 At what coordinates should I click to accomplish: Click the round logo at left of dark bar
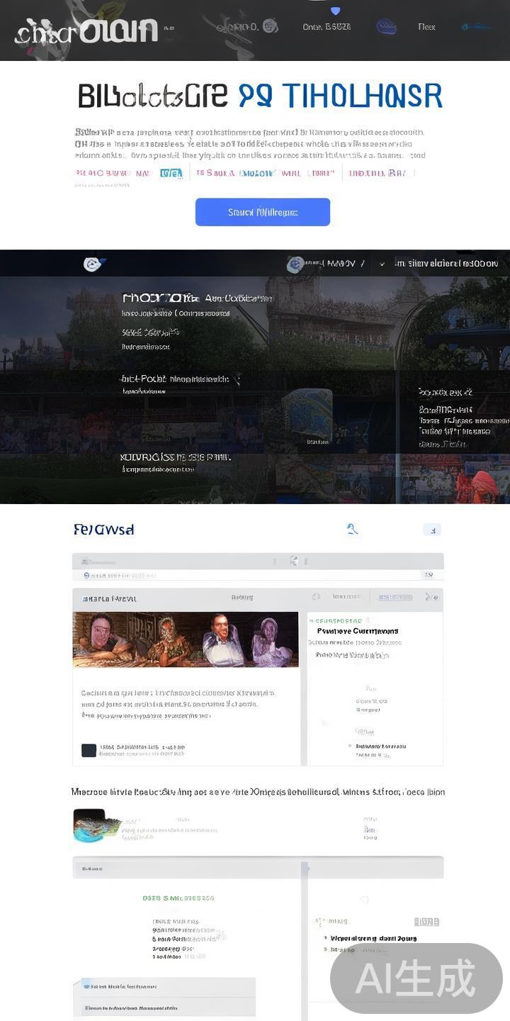click(x=93, y=264)
